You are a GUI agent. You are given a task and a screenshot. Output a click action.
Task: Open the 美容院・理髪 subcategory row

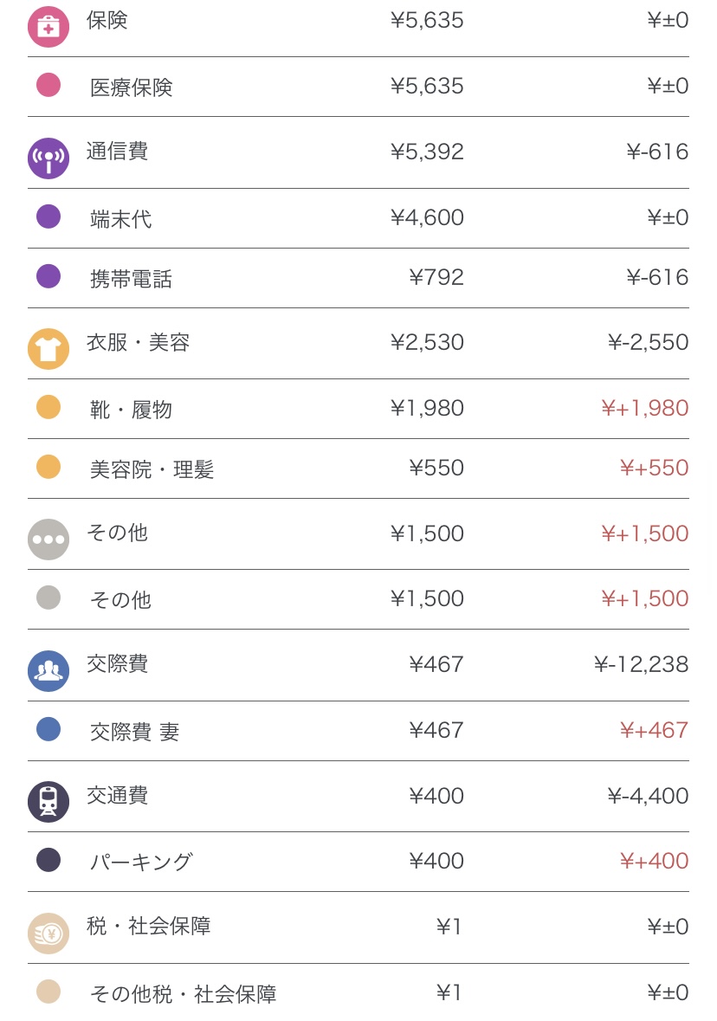click(152, 469)
